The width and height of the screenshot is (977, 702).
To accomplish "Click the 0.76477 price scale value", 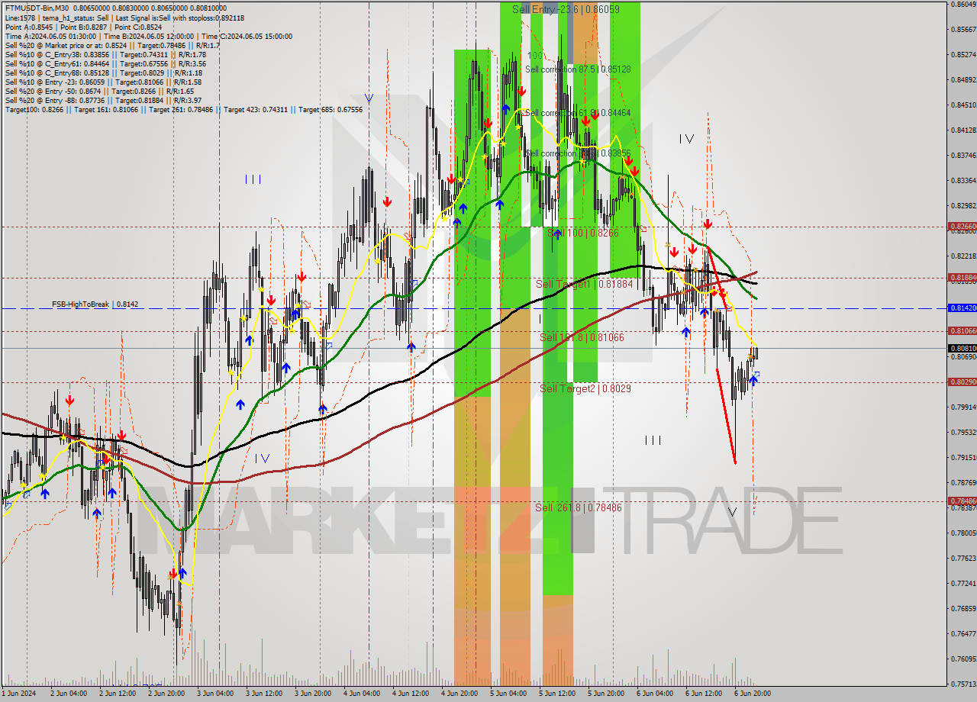I will point(963,634).
